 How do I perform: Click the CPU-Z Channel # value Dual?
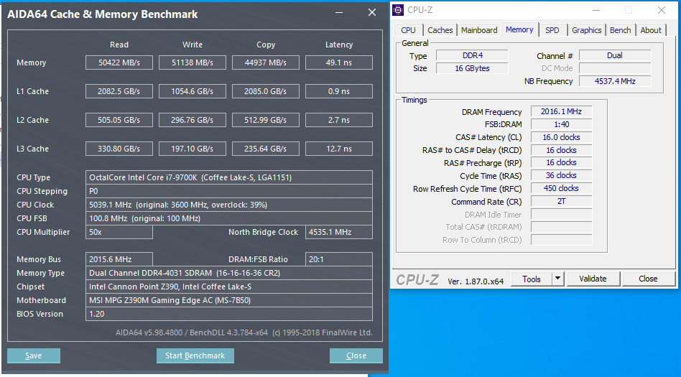point(615,55)
